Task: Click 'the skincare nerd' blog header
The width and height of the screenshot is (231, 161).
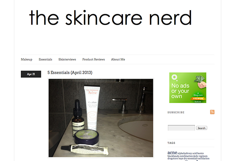Action: 110,18
